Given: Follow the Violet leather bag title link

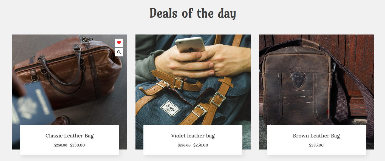Looking at the screenshot, I should [193, 136].
